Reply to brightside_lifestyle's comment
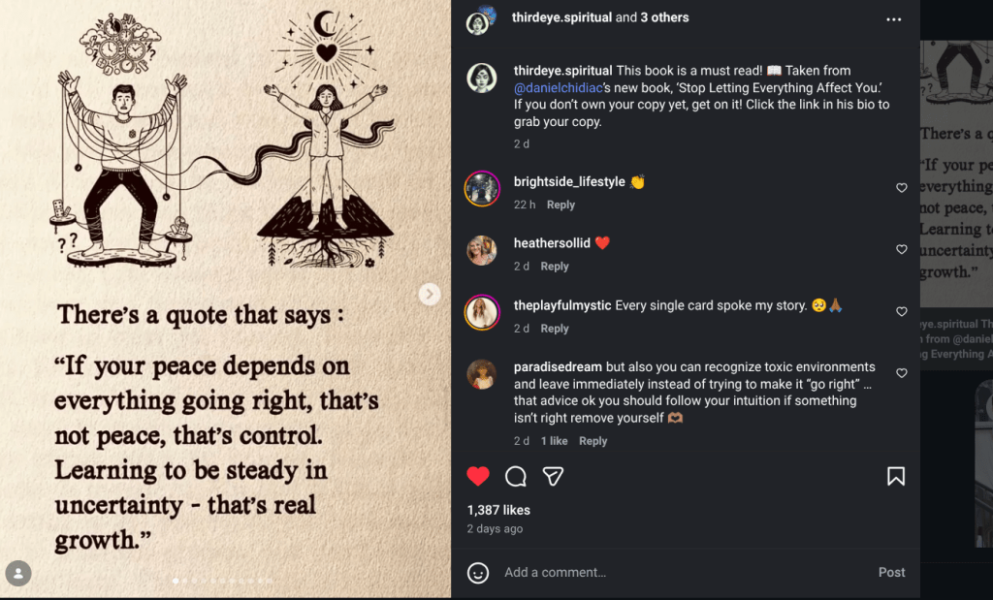The width and height of the screenshot is (993, 600). (x=561, y=205)
